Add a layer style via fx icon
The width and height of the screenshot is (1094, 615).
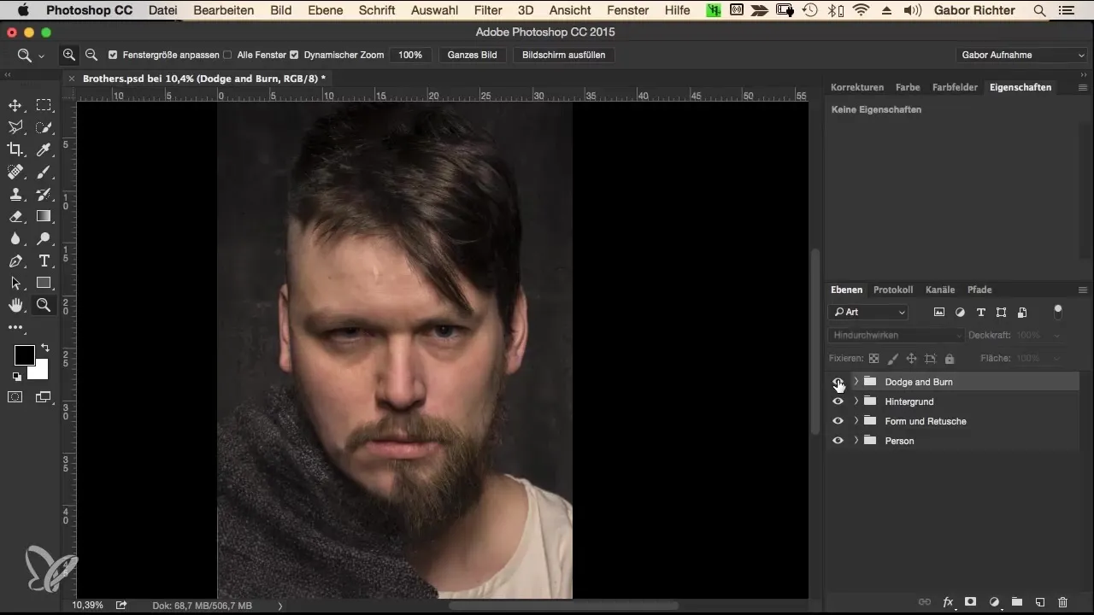tap(948, 602)
